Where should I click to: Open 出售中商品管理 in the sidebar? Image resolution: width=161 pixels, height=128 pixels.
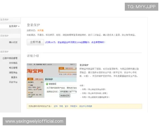point(10,58)
